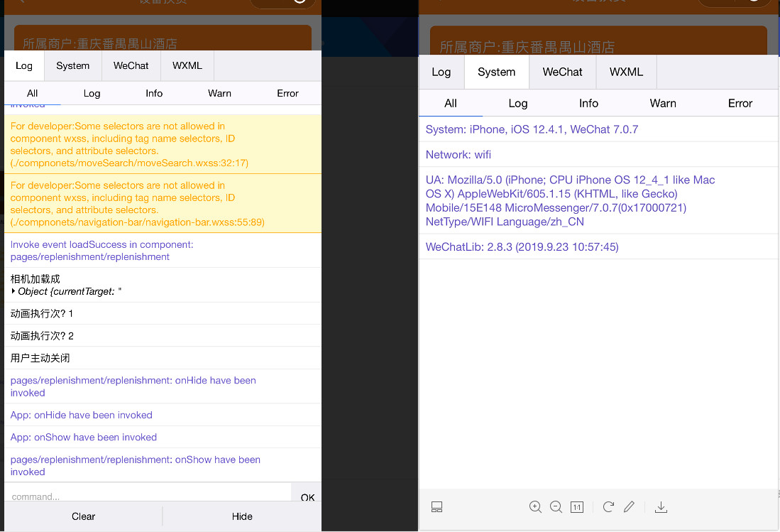Select Warn filter in right console
Screen dimensions: 780x532
point(663,103)
